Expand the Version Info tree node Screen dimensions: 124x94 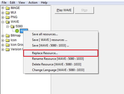tap(3, 50)
